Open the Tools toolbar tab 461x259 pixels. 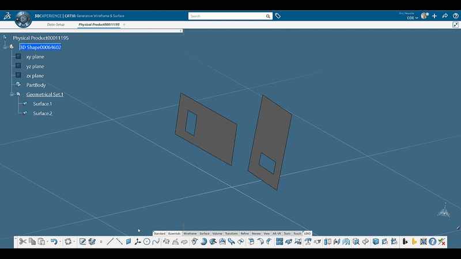click(287, 234)
